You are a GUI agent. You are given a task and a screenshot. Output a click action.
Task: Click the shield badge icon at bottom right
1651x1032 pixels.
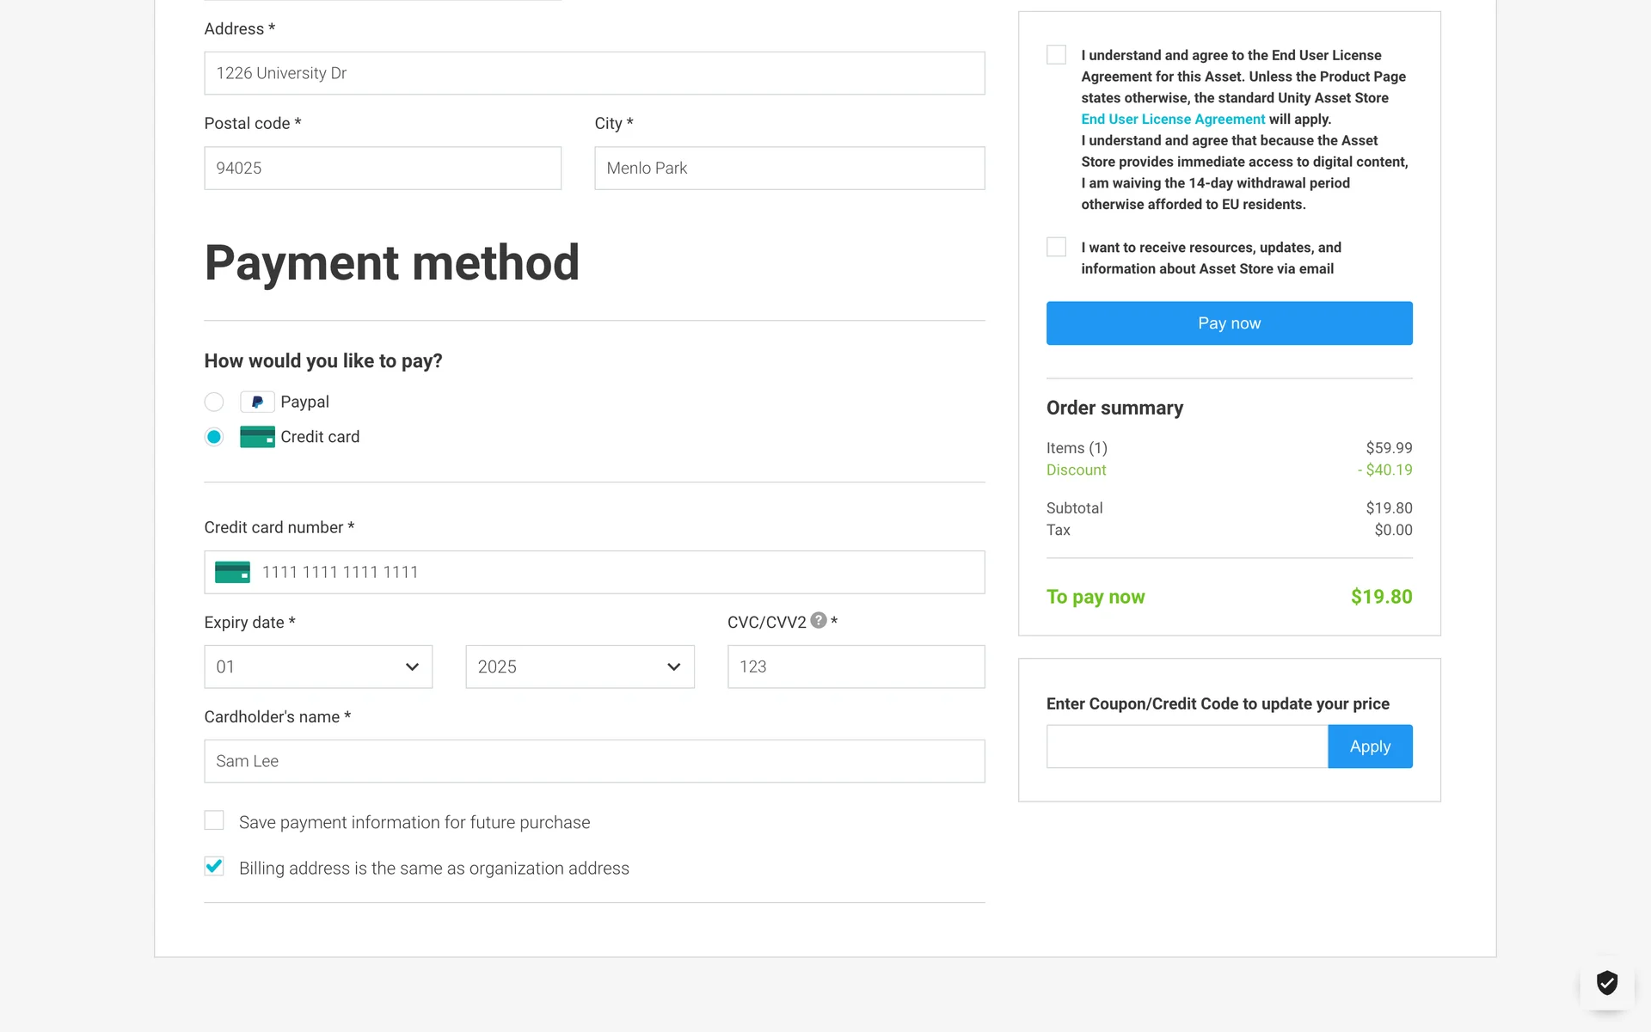click(x=1606, y=982)
